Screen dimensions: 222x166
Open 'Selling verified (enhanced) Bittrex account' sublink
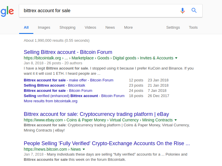(74, 96)
